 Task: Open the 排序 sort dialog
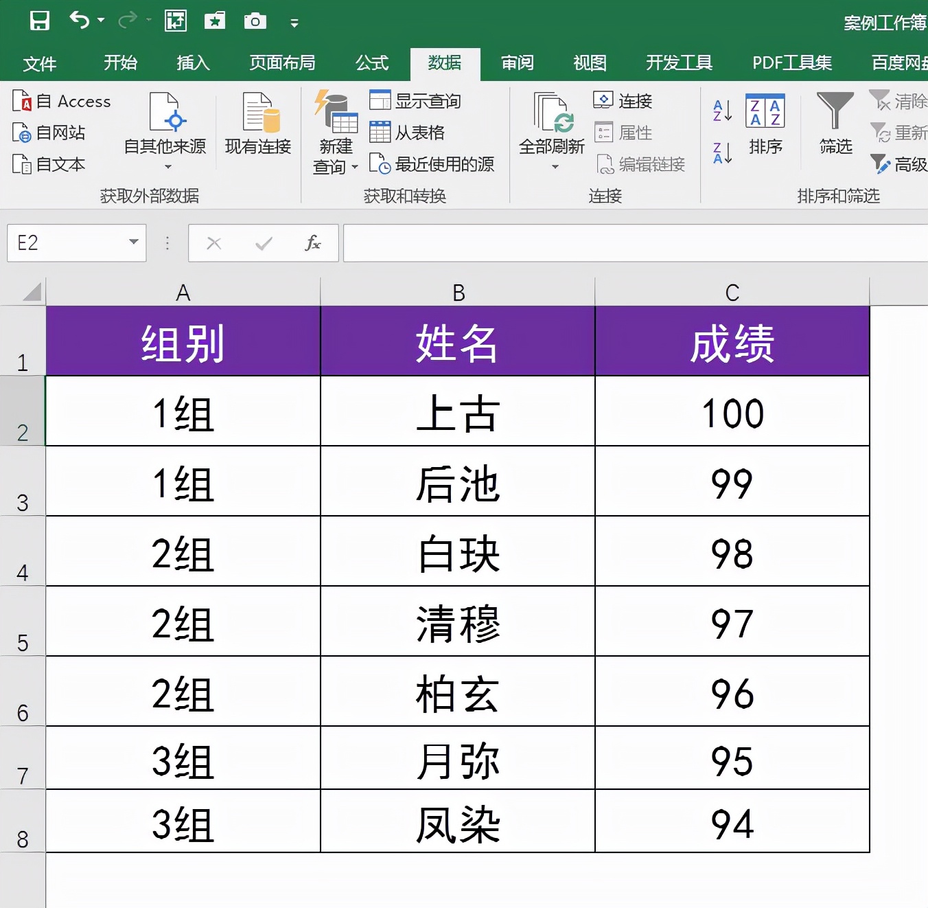coord(765,124)
